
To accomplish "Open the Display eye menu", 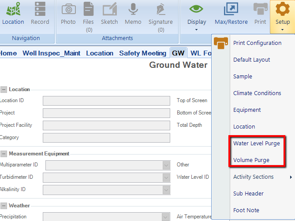I will [x=196, y=9].
